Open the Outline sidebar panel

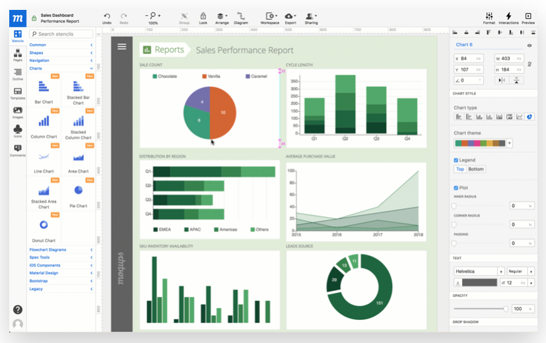[x=18, y=74]
